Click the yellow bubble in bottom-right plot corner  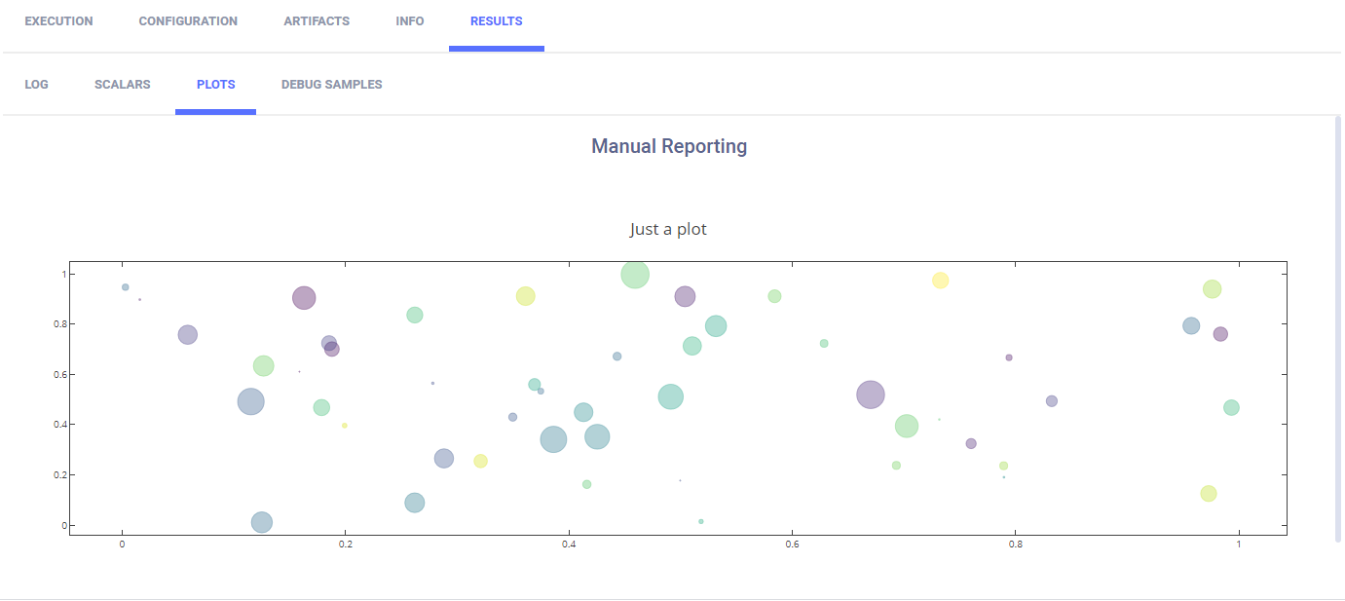[x=1209, y=494]
